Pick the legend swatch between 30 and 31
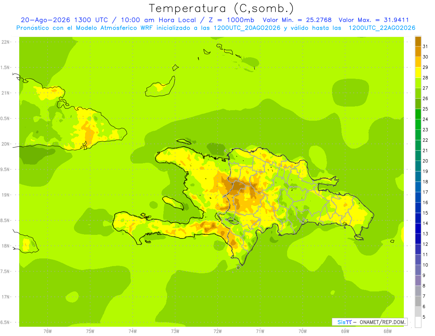Viewport: 435px width, 336px height. [418, 52]
